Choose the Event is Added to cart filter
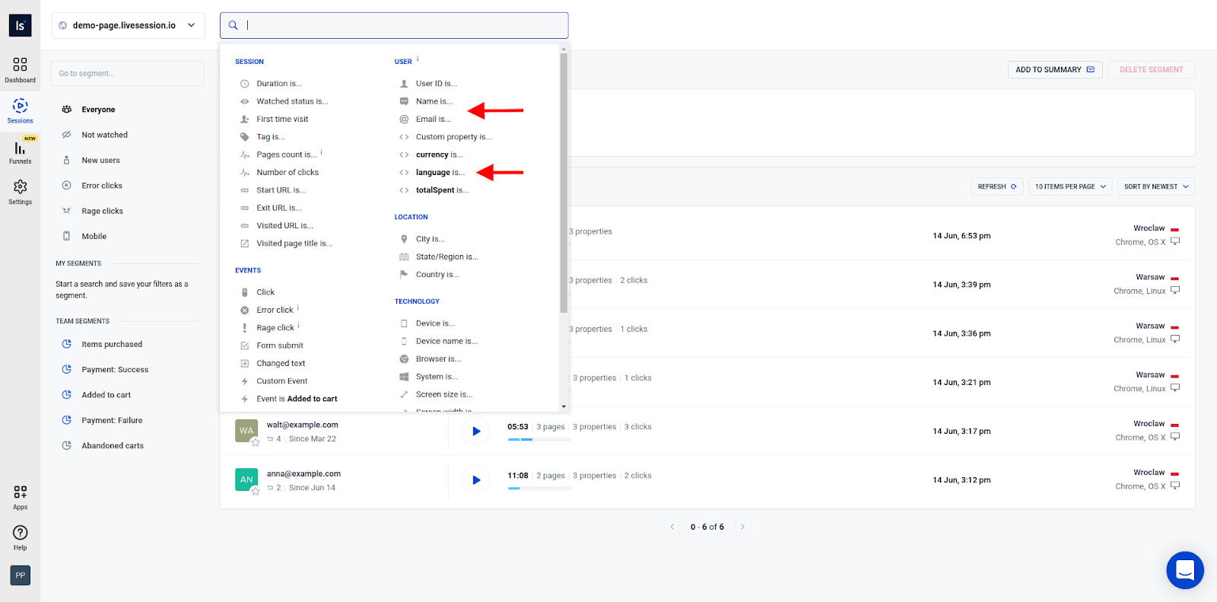This screenshot has width=1217, height=602. (297, 399)
